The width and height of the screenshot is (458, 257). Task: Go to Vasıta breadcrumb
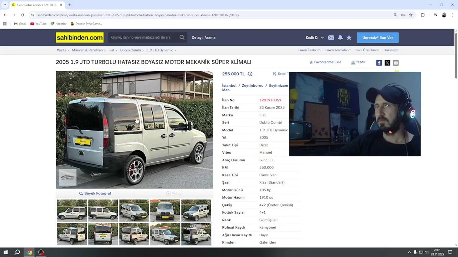click(62, 50)
